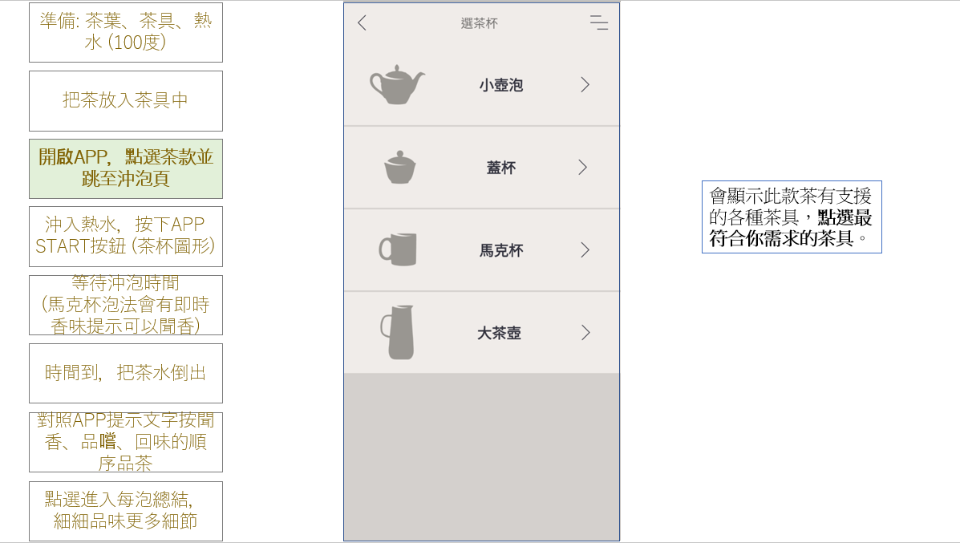Tap the small teapot icon
This screenshot has width=960, height=543.
click(x=397, y=85)
